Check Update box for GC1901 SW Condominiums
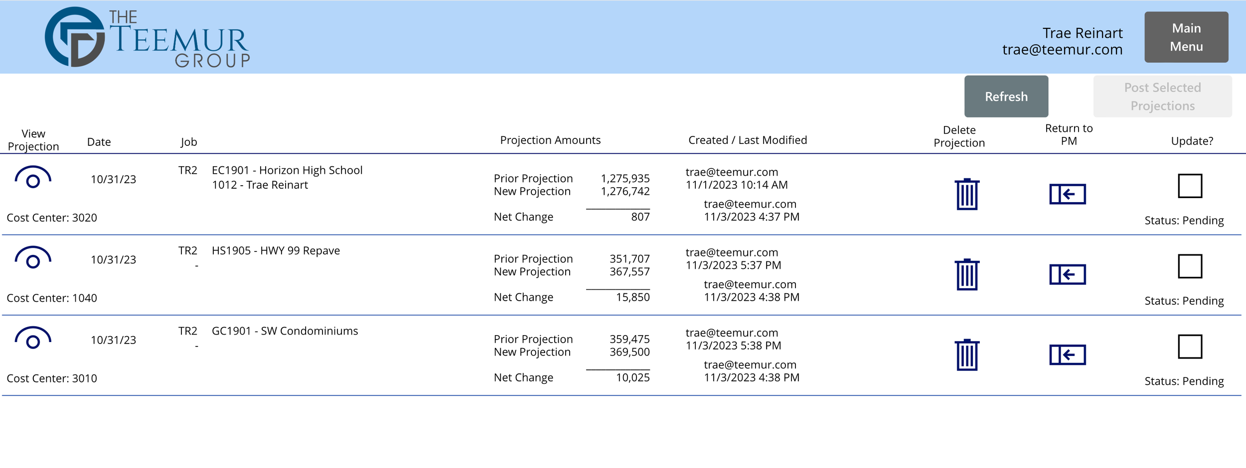Screen dimensions: 1246x468 [x=1190, y=347]
